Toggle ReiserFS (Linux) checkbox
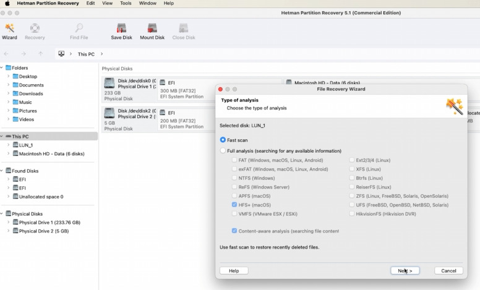The image size is (480, 290). point(352,187)
